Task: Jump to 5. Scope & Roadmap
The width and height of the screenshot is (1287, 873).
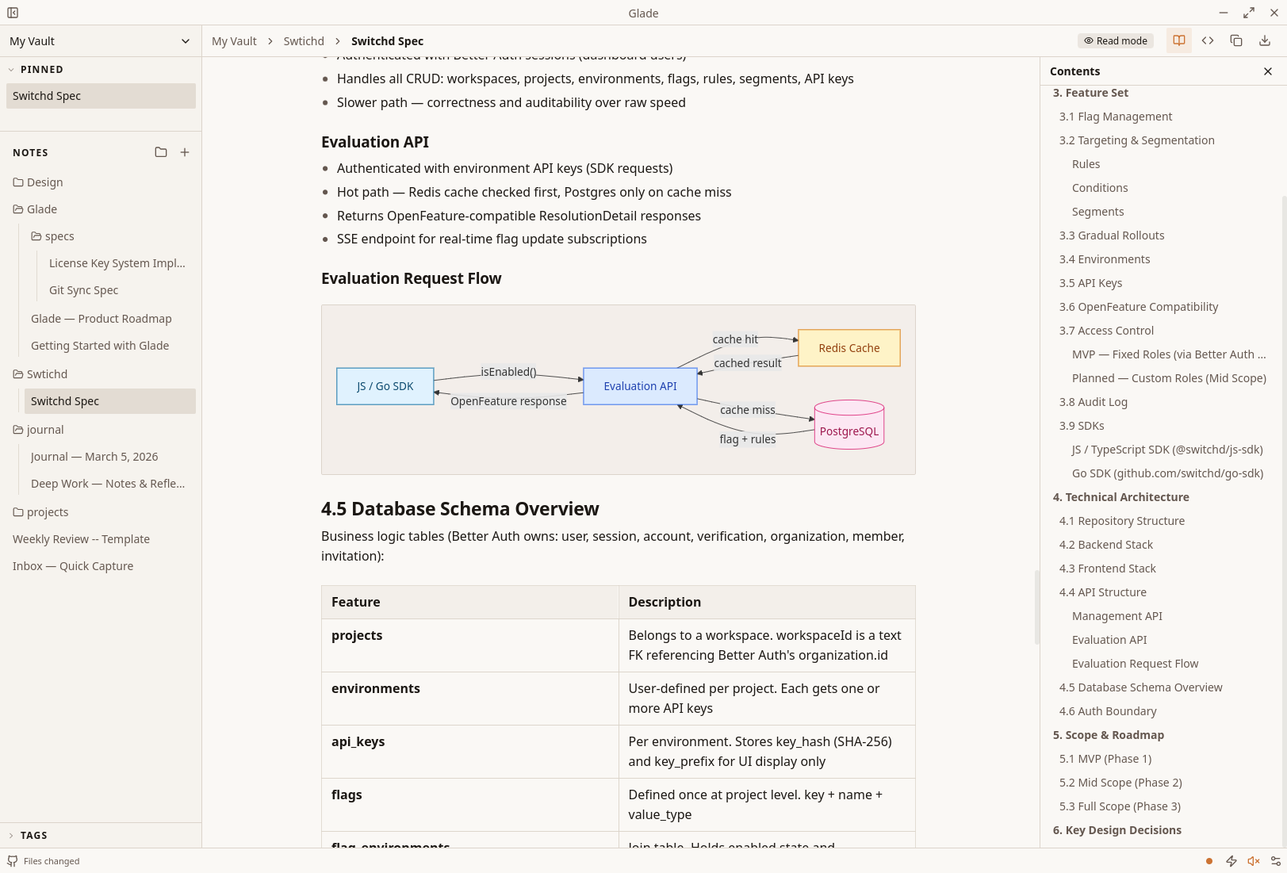Action: [x=1109, y=735]
